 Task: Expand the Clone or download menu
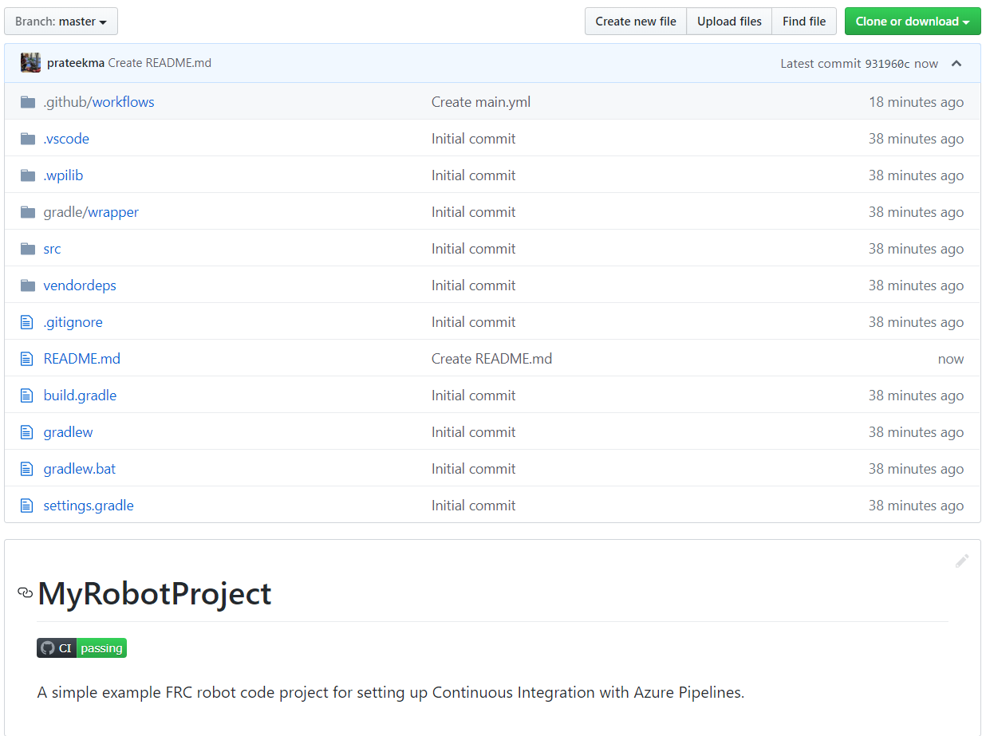[x=912, y=22]
